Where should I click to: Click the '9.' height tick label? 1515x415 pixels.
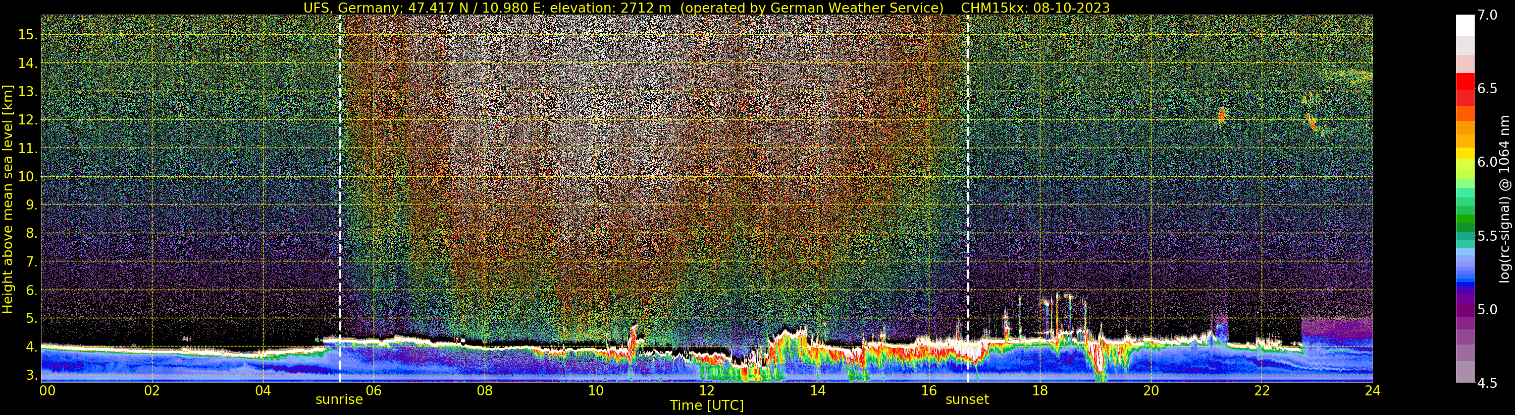coord(31,205)
